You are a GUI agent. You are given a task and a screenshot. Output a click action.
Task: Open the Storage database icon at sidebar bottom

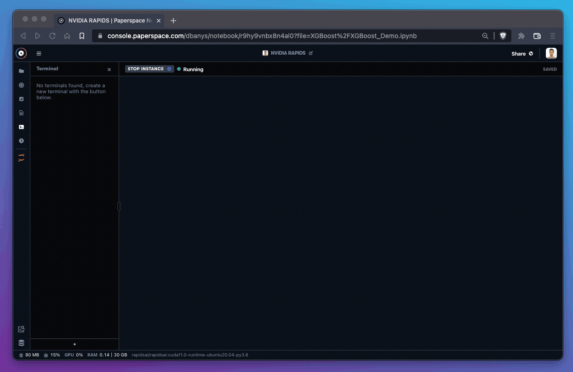coord(21,343)
